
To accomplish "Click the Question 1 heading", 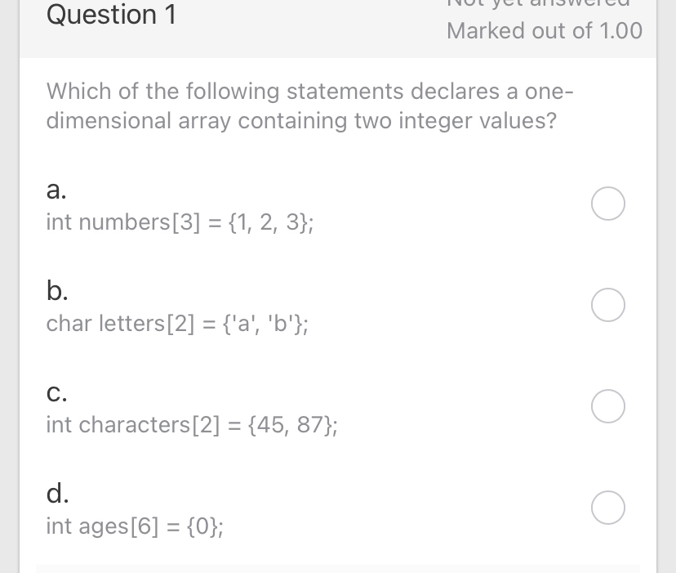I will coord(112,15).
